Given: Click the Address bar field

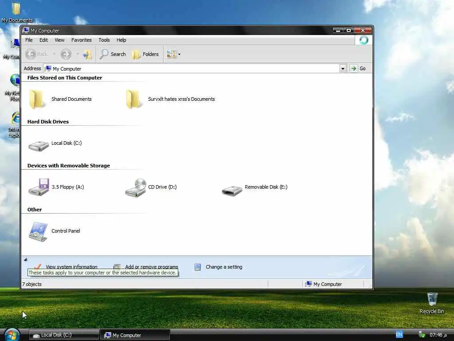Looking at the screenshot, I should (x=192, y=69).
